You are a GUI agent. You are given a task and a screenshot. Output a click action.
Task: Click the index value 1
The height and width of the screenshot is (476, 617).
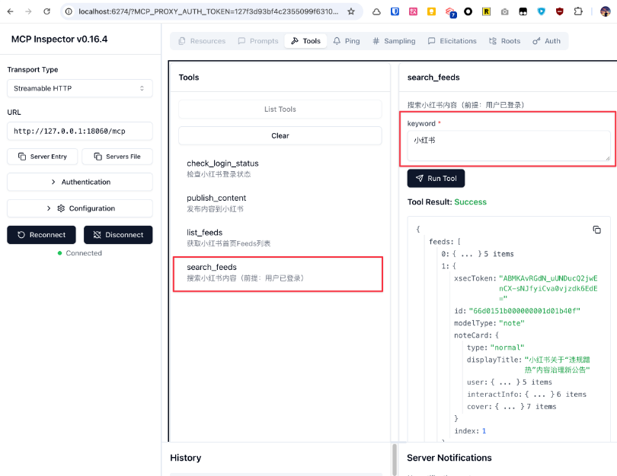coord(484,431)
